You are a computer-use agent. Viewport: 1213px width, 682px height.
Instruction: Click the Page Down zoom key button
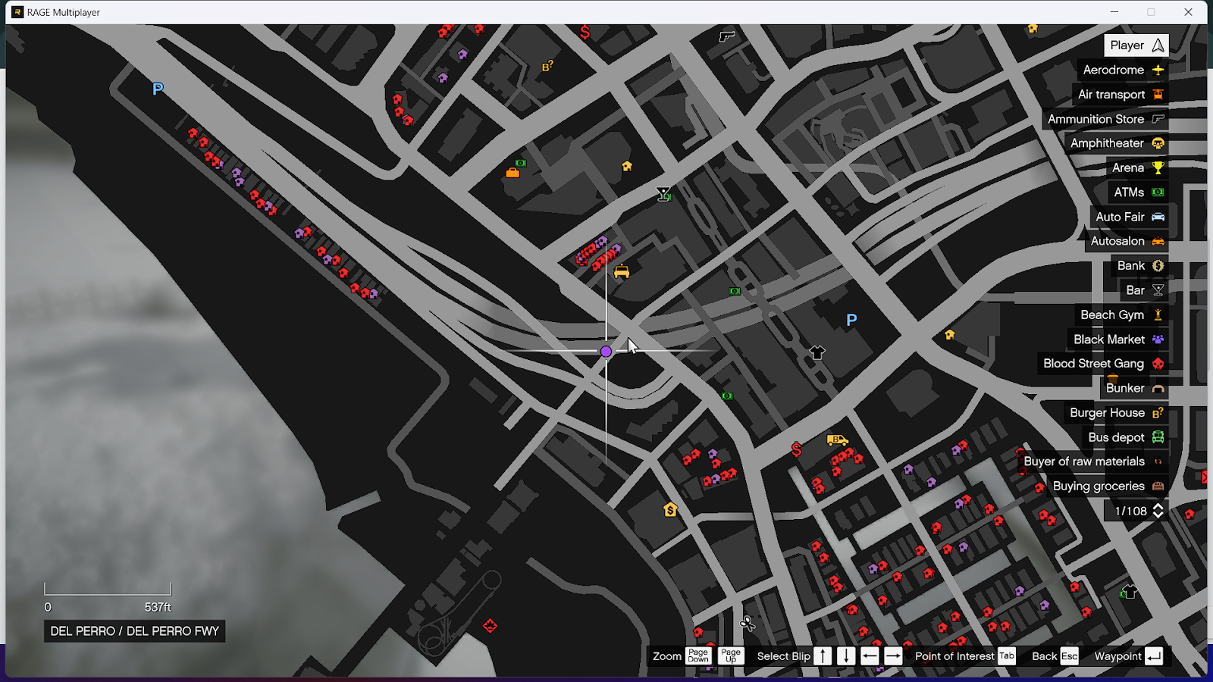[698, 656]
